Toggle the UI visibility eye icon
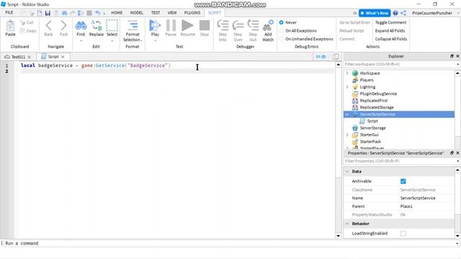Screen dimensions: 461x259 click(321, 57)
